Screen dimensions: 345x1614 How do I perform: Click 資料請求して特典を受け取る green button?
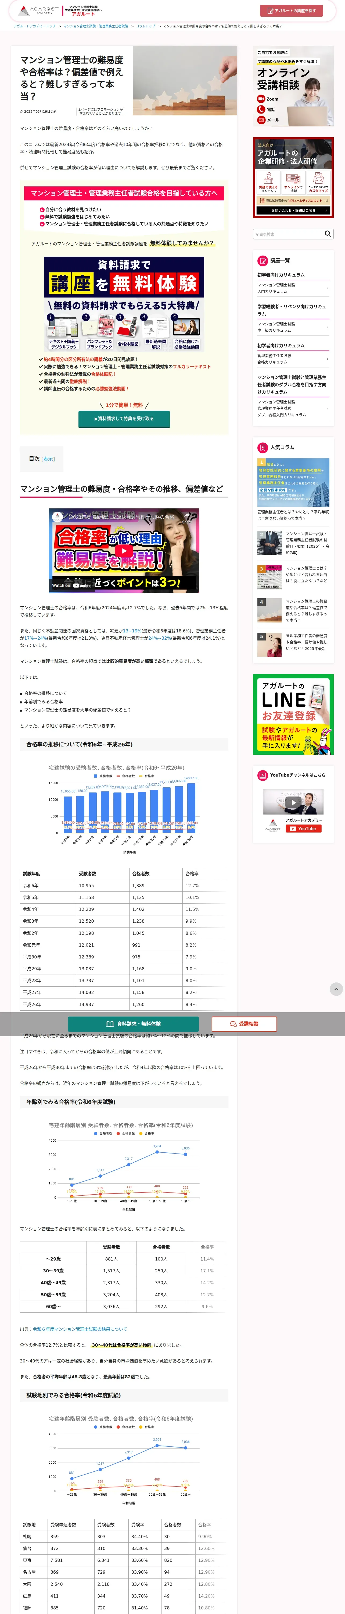(x=124, y=419)
